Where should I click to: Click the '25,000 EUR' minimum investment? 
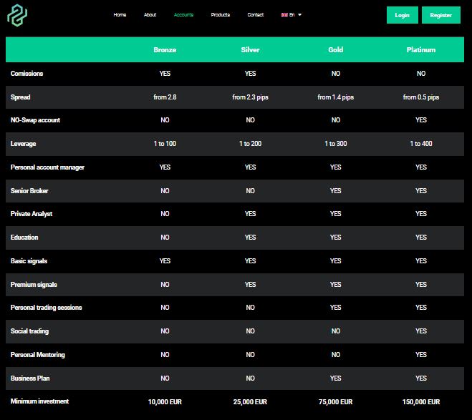click(x=250, y=402)
